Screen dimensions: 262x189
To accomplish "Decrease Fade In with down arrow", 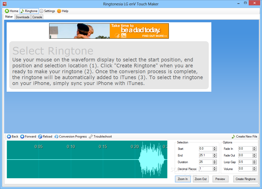I will click(x=254, y=150).
